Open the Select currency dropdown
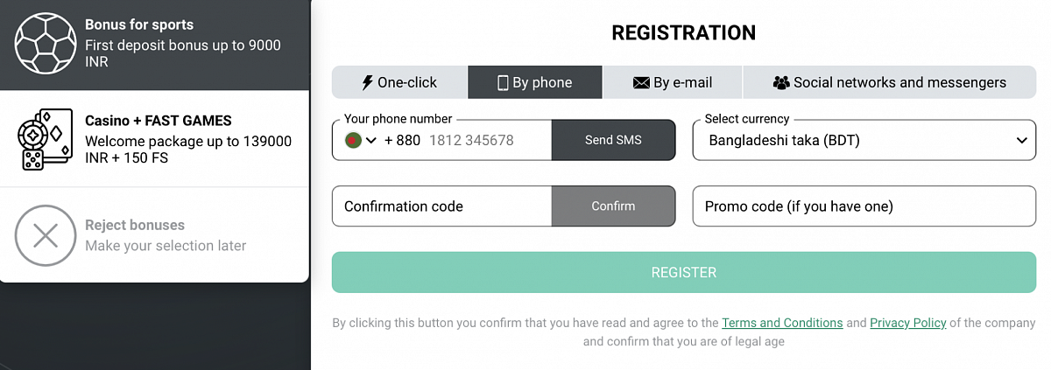 [x=864, y=140]
